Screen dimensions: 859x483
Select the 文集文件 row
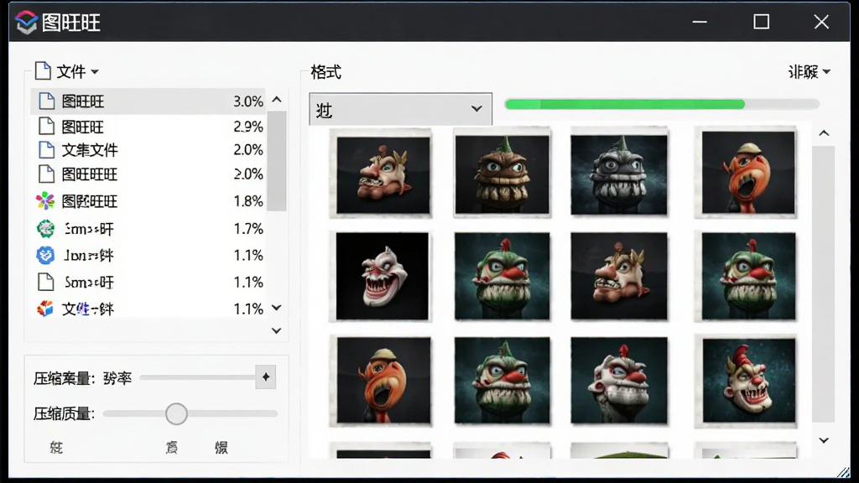pyautogui.click(x=148, y=149)
